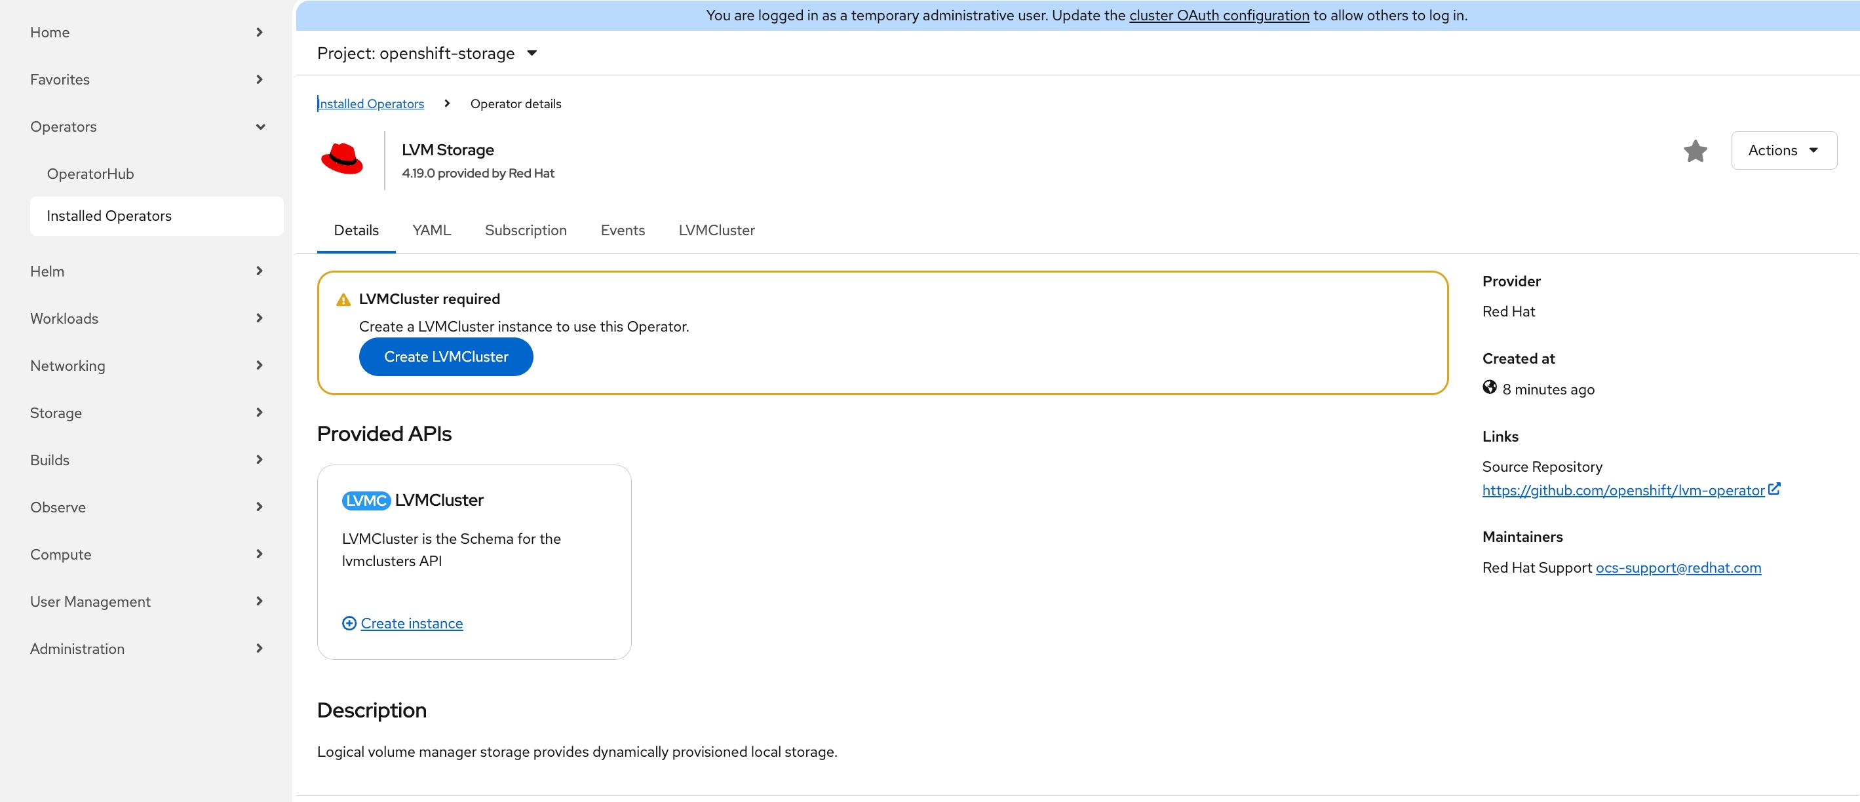Open the cluster OAuth configuration link

1219,15
